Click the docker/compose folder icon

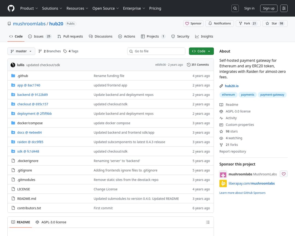point(13,123)
